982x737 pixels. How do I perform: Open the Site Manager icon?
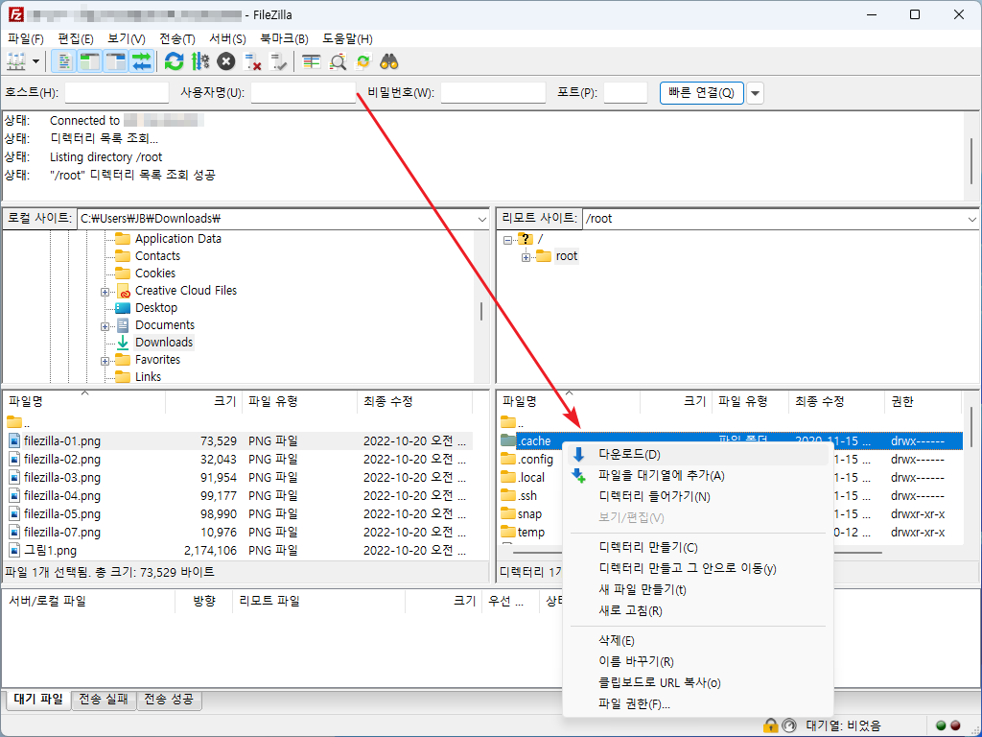[16, 61]
